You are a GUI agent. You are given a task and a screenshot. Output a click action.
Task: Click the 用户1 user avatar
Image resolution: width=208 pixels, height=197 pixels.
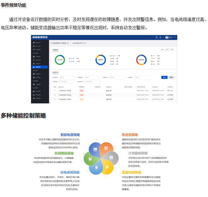[x=167, y=37]
